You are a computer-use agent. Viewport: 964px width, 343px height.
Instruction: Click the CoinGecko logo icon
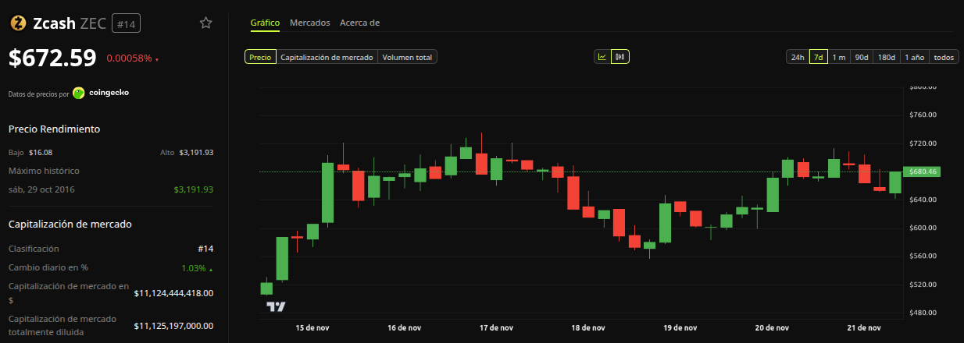click(79, 93)
